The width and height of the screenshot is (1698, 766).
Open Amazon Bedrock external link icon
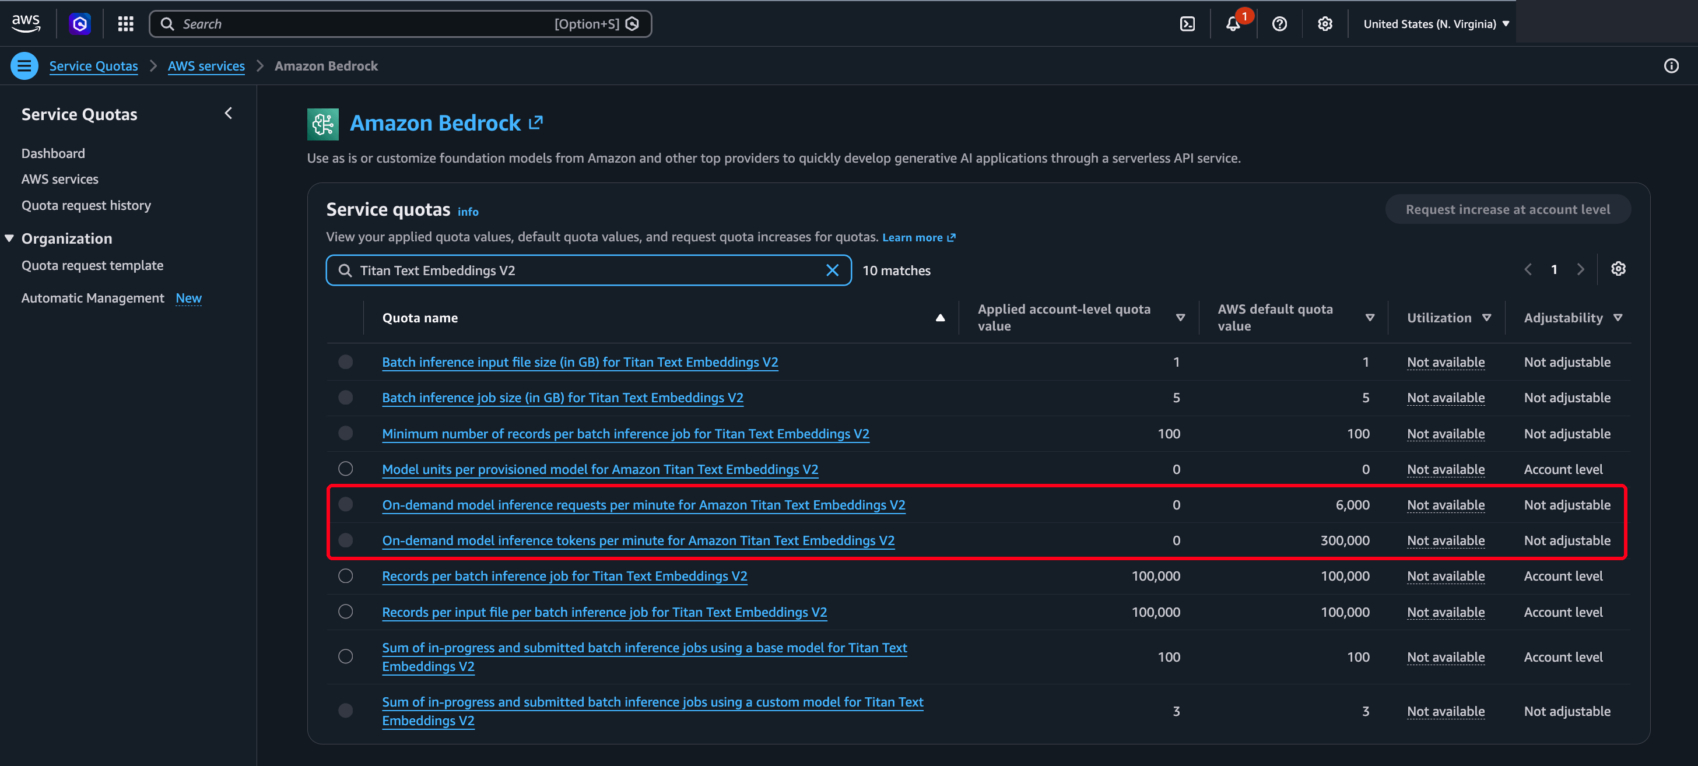pyautogui.click(x=536, y=122)
